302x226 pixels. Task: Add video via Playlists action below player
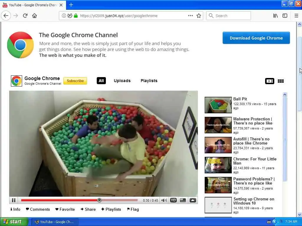[x=111, y=209]
